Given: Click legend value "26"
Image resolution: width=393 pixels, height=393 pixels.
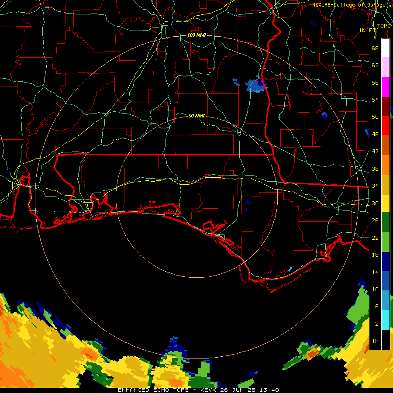Looking at the screenshot, I should [375, 221].
